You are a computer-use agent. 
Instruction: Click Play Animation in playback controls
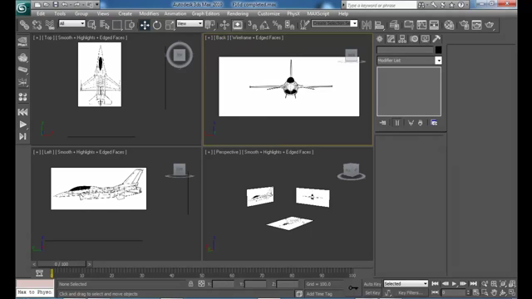[x=455, y=284]
